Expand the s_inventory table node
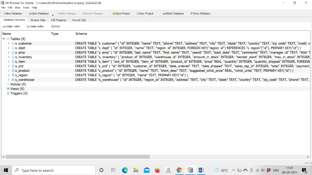 [9, 57]
